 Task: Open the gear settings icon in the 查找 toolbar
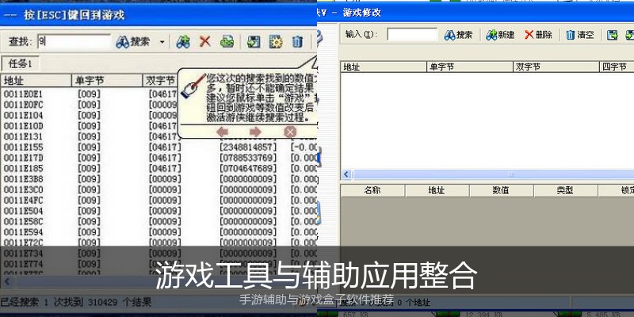275,42
